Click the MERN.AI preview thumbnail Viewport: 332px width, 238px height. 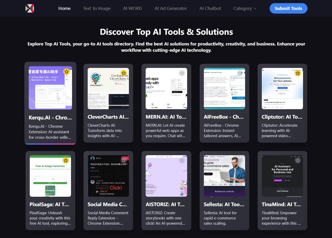point(166,89)
